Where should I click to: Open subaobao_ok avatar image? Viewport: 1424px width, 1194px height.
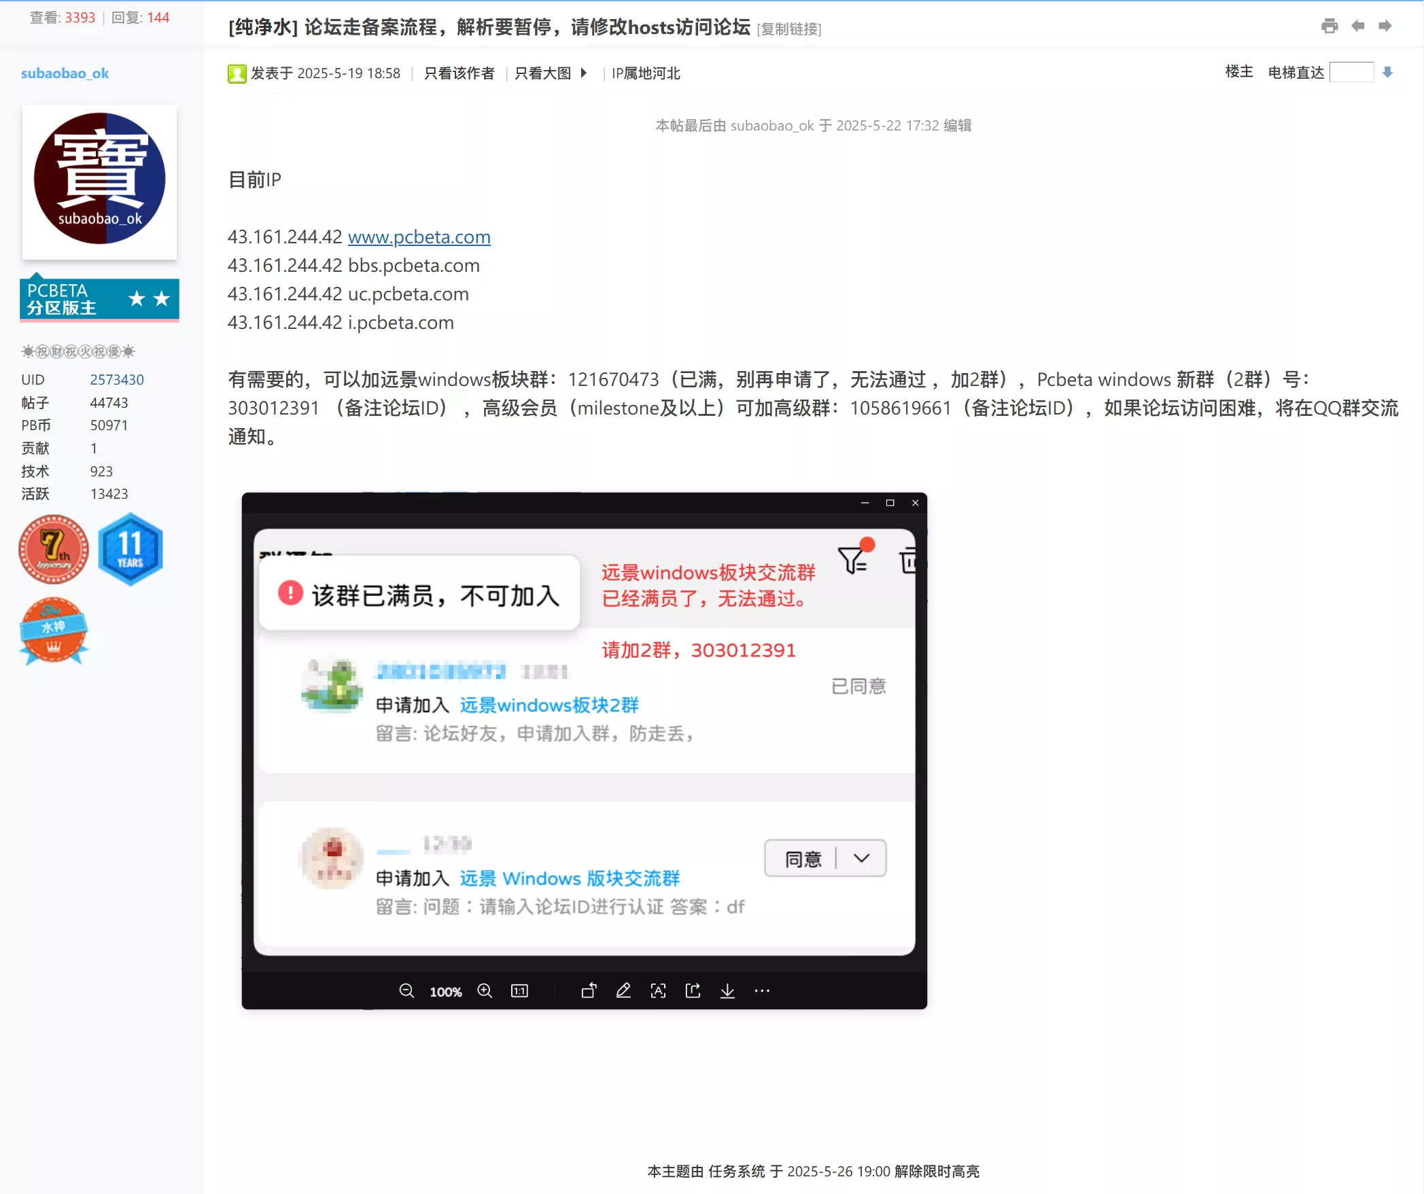100,181
